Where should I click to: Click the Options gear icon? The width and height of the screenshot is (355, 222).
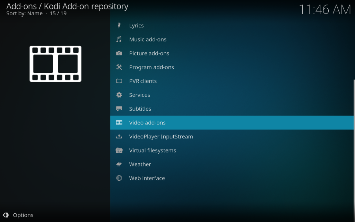point(6,215)
